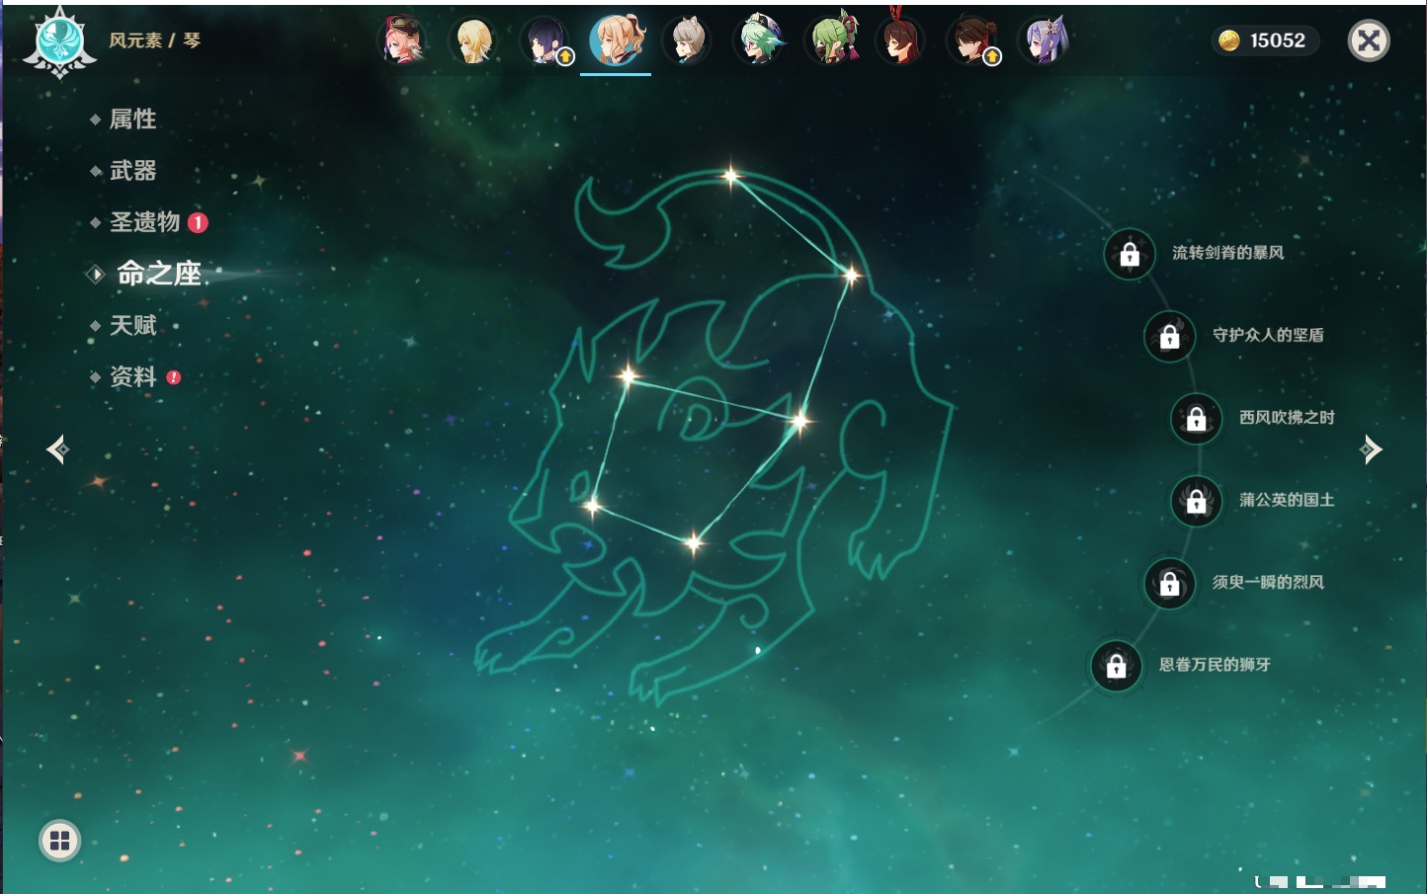
Task: View constellation label 守护众人的坚盾
Action: tap(1268, 335)
